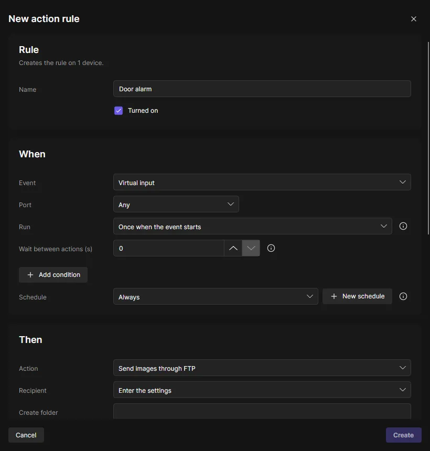The width and height of the screenshot is (430, 451).
Task: Click the Cancel button
Action: point(26,435)
